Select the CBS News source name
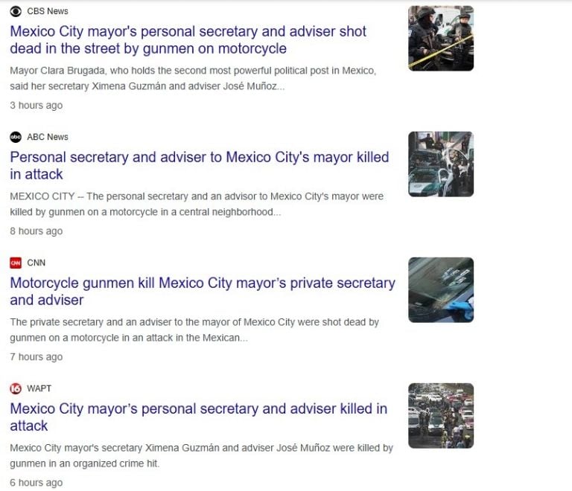 [x=48, y=11]
